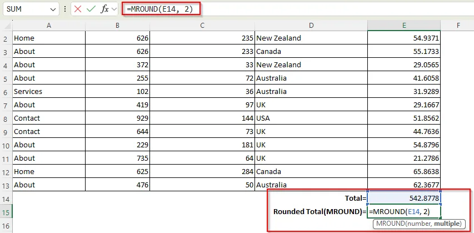
Task: Click cell E13 with value 62.3677
Action: (x=404, y=185)
